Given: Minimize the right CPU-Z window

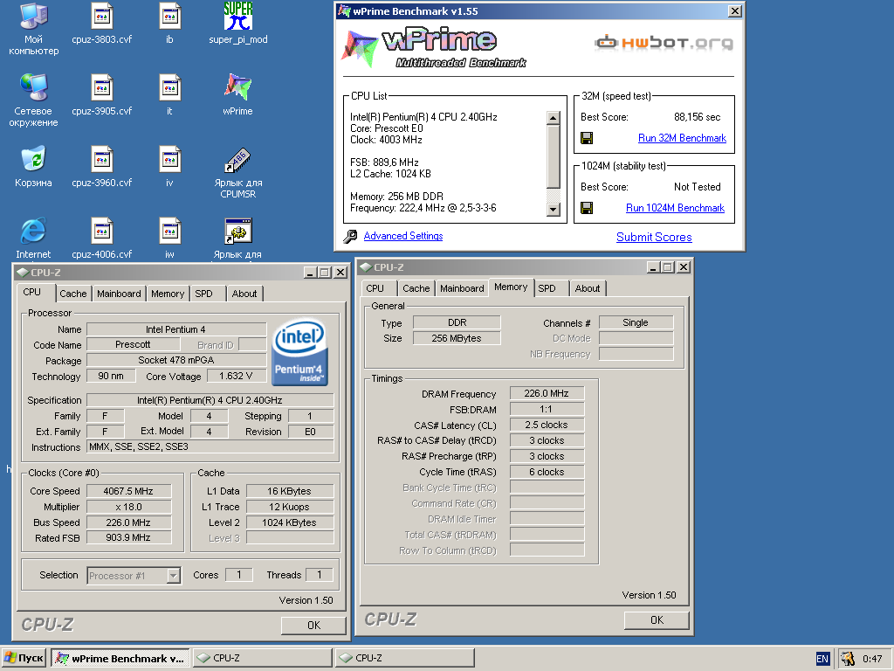Looking at the screenshot, I should [653, 267].
